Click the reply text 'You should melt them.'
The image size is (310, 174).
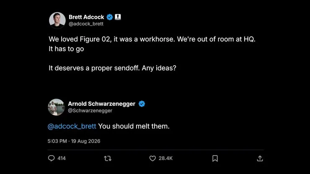click(x=134, y=126)
